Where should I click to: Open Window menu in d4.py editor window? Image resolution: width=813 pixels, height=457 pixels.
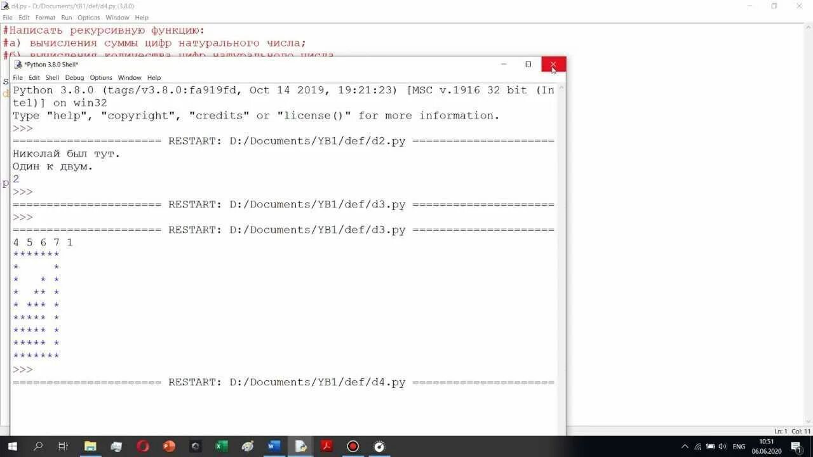(117, 18)
